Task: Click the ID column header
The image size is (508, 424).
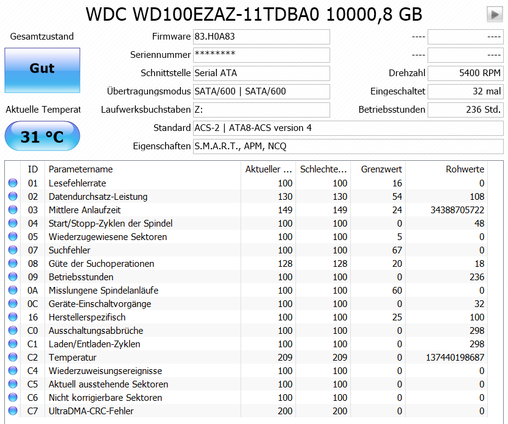Action: pyautogui.click(x=33, y=169)
